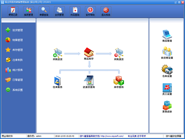Select 系统设置 in the sidebar

click(14, 90)
